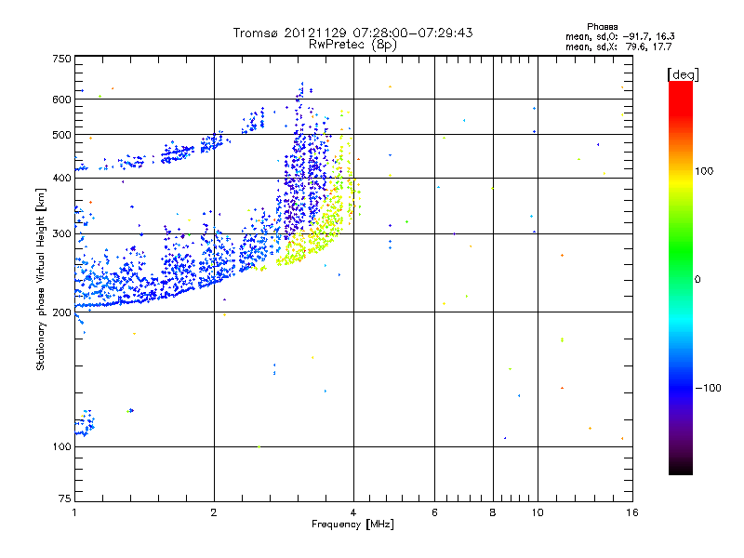Pick the yellow colorbar area near 100

[681, 172]
